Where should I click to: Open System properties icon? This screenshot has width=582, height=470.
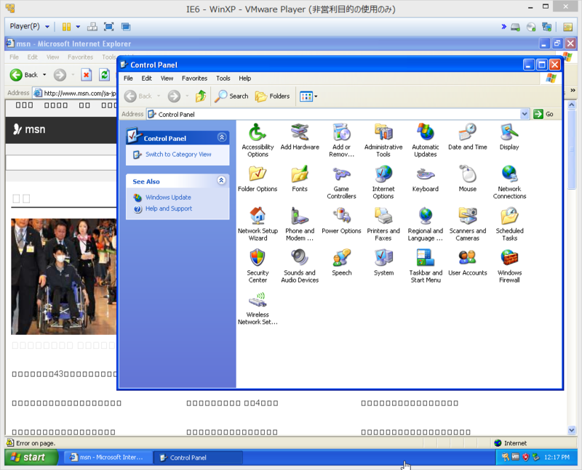[383, 263]
